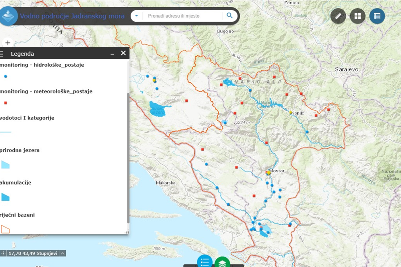Screen dimensions: 401x267
Task: Click the Vodno područje Jadranskog mora title
Action: click(x=72, y=16)
